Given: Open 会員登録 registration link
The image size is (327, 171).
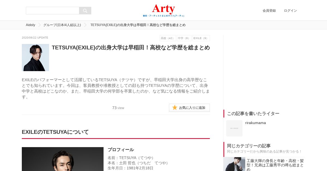Looking at the screenshot, I should [x=269, y=11].
